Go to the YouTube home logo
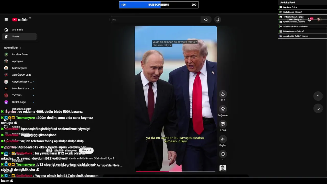This screenshot has height=184, width=327. [x=20, y=20]
